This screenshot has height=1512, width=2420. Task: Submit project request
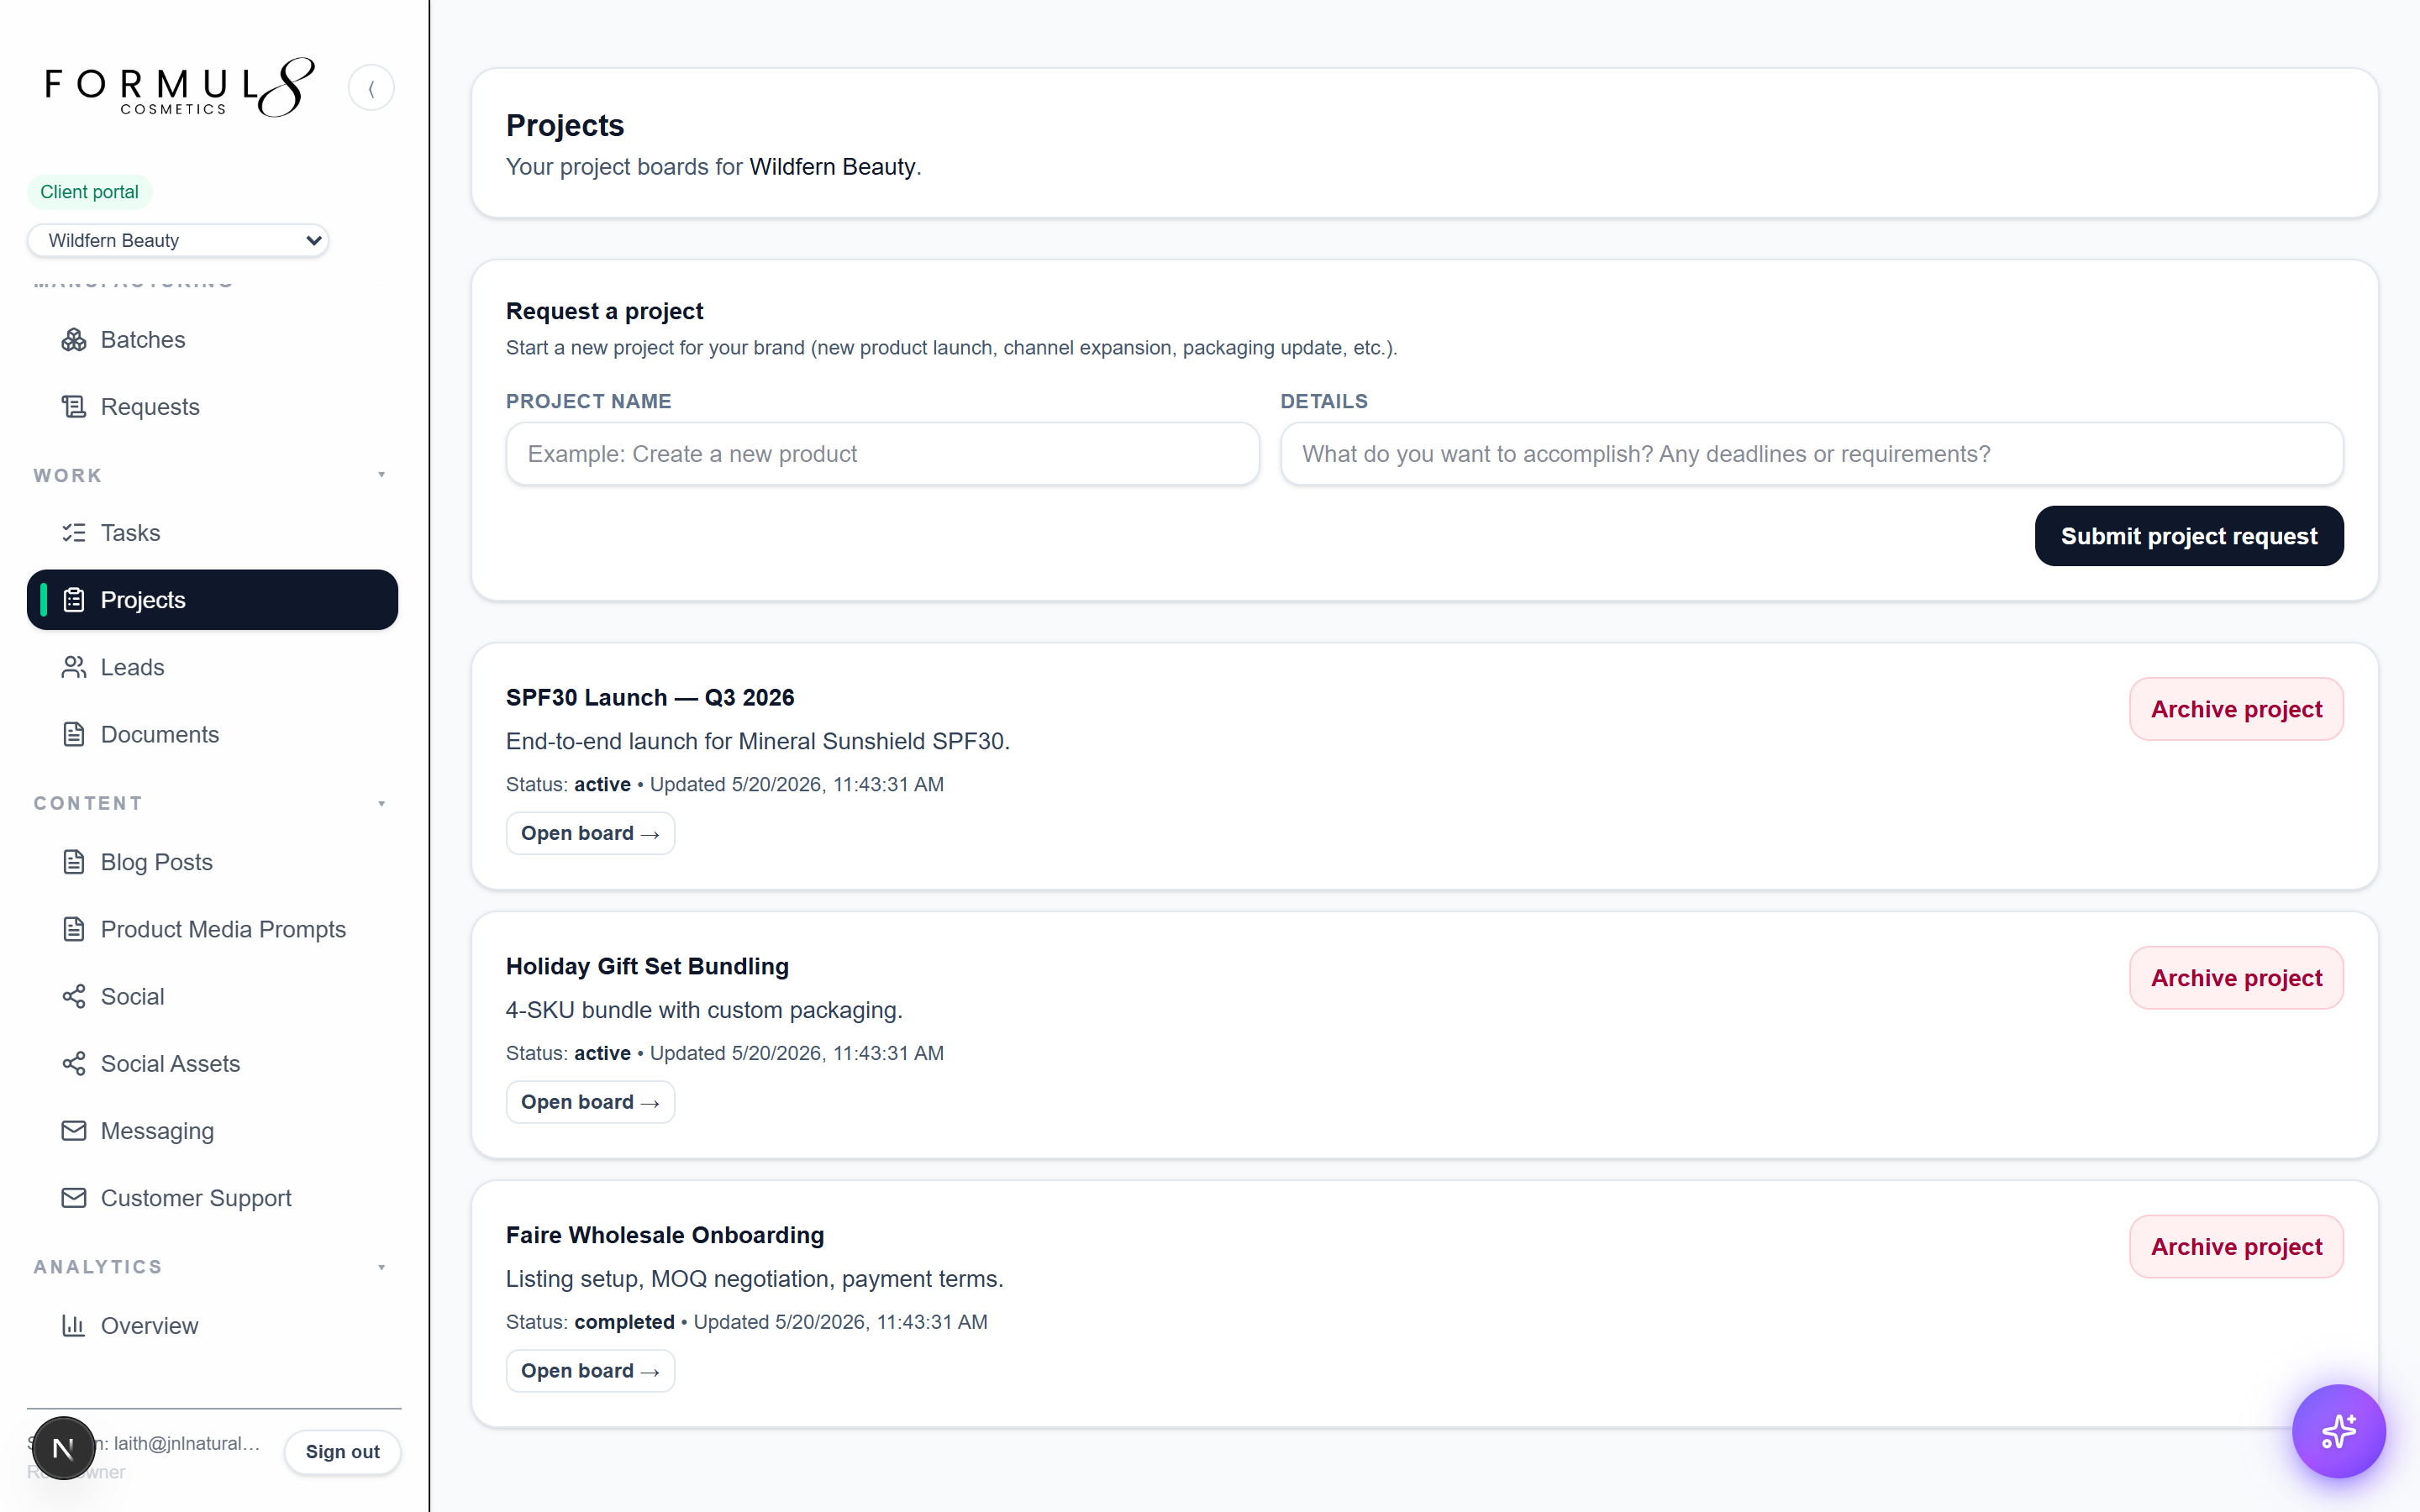pyautogui.click(x=2188, y=536)
